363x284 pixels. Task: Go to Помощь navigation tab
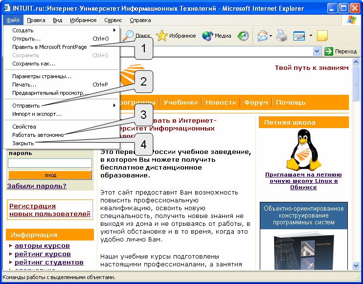click(x=291, y=103)
